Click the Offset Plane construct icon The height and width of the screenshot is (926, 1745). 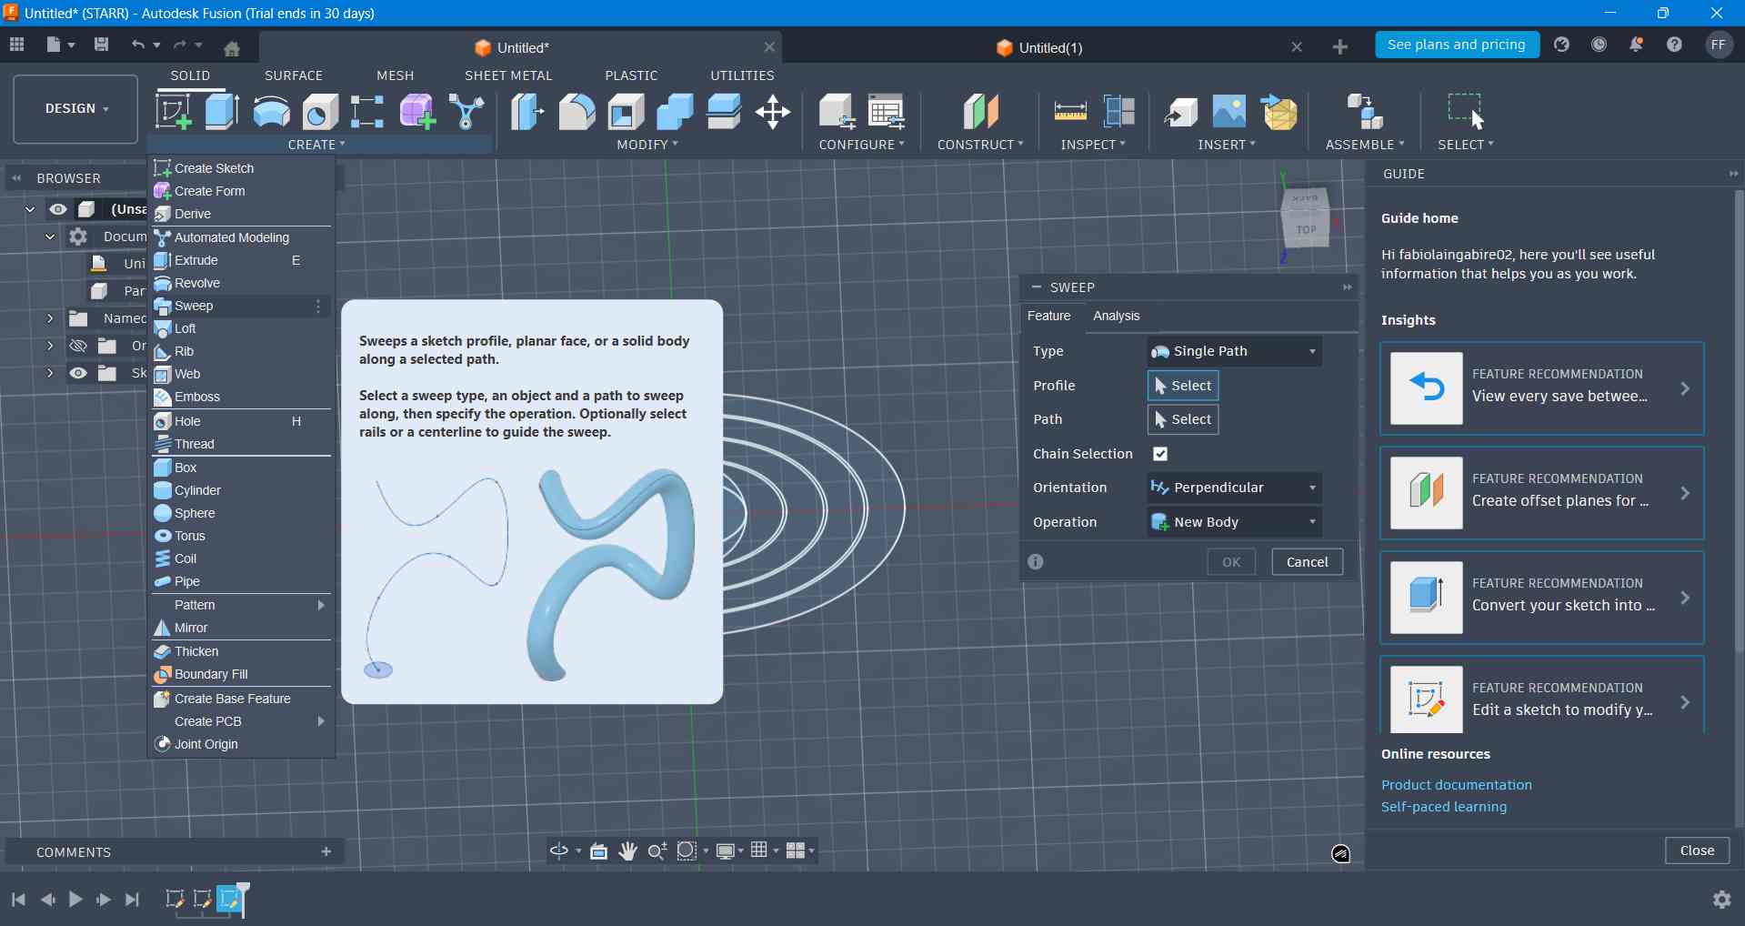(980, 112)
